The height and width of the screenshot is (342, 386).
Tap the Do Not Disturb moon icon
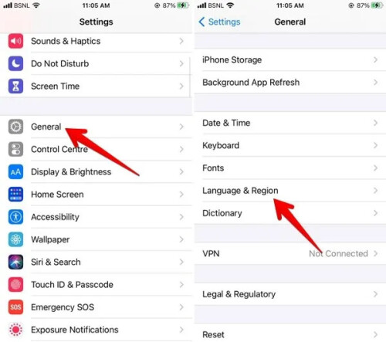pyautogui.click(x=15, y=63)
